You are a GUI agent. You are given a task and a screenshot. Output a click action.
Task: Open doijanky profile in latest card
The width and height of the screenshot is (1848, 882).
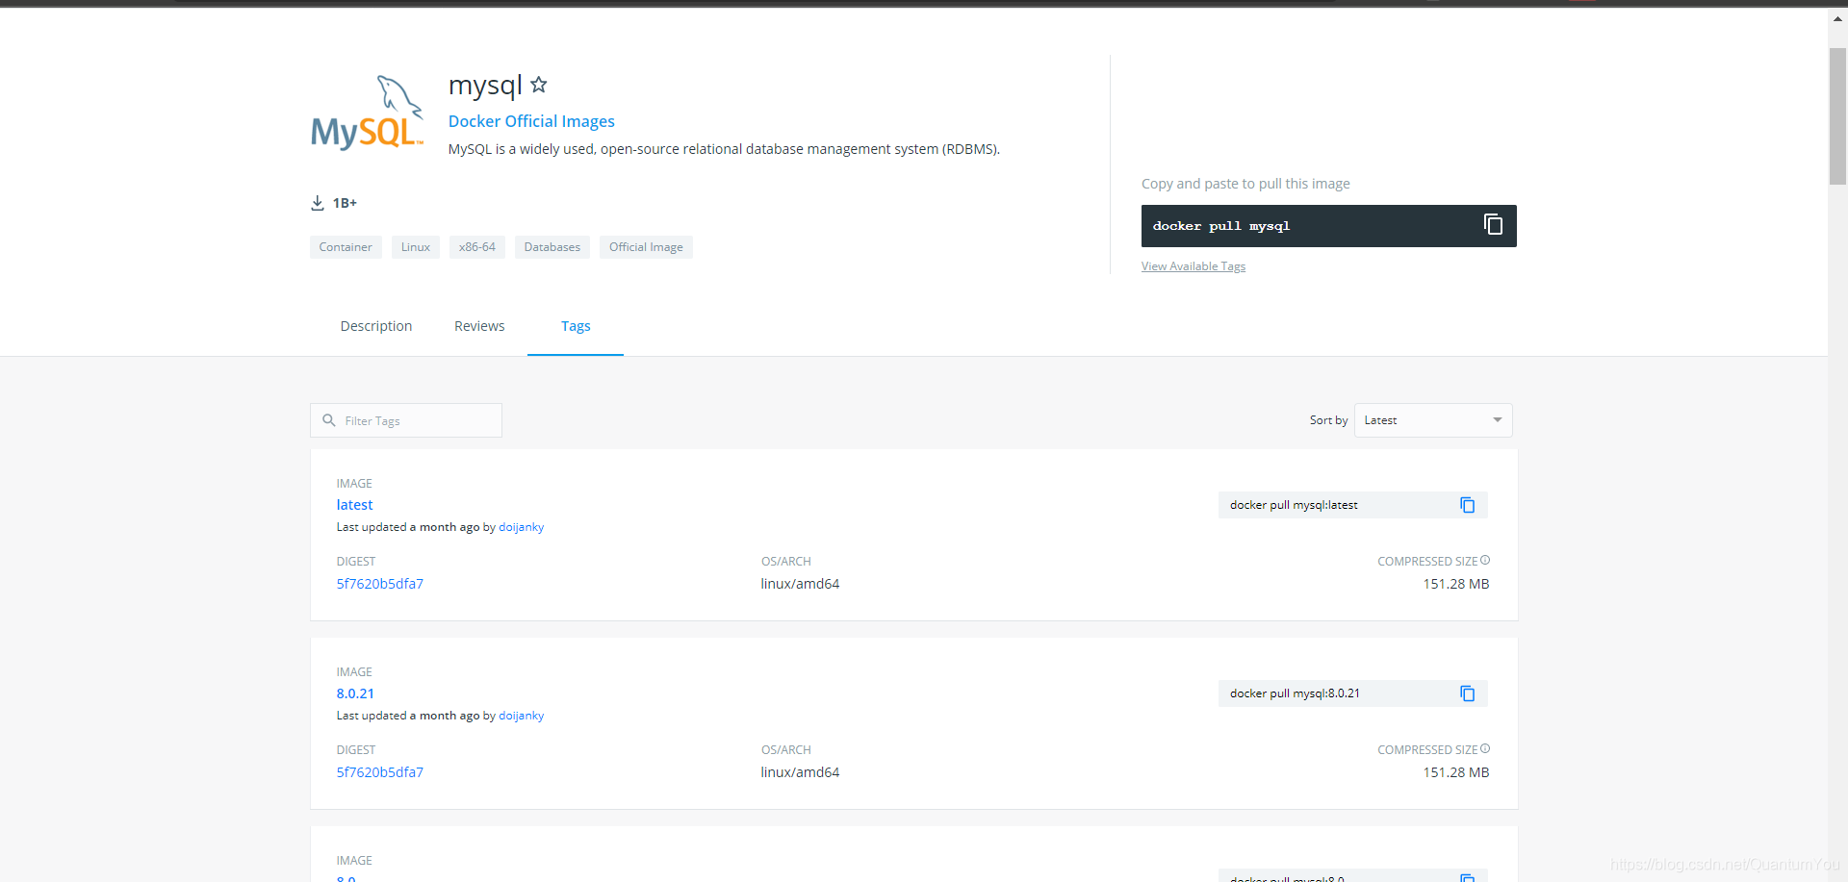point(521,527)
